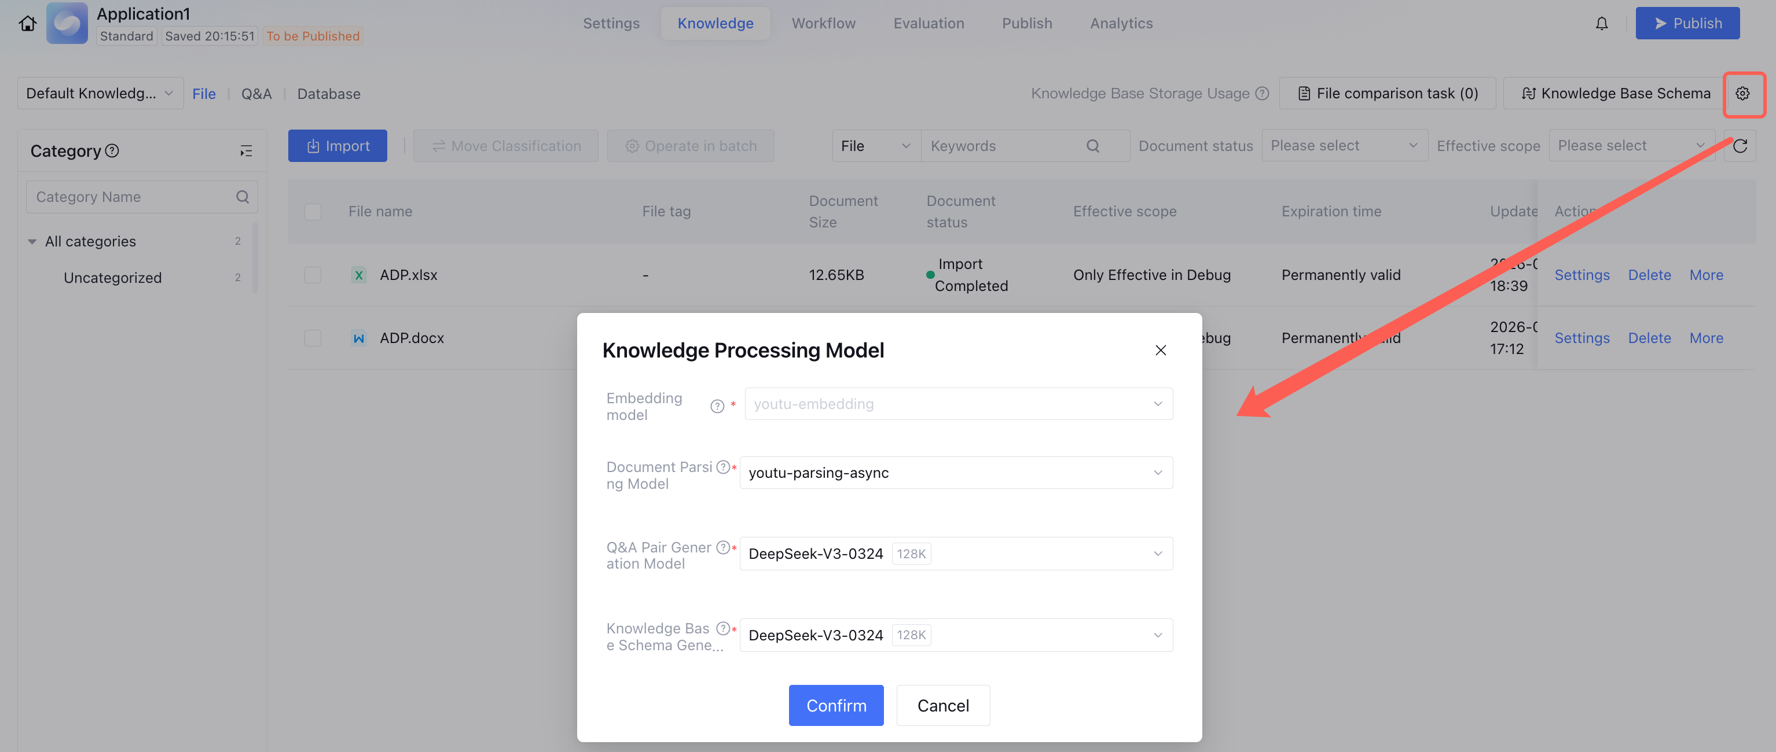Click the Cancel button in dialog
The height and width of the screenshot is (752, 1776).
(942, 705)
